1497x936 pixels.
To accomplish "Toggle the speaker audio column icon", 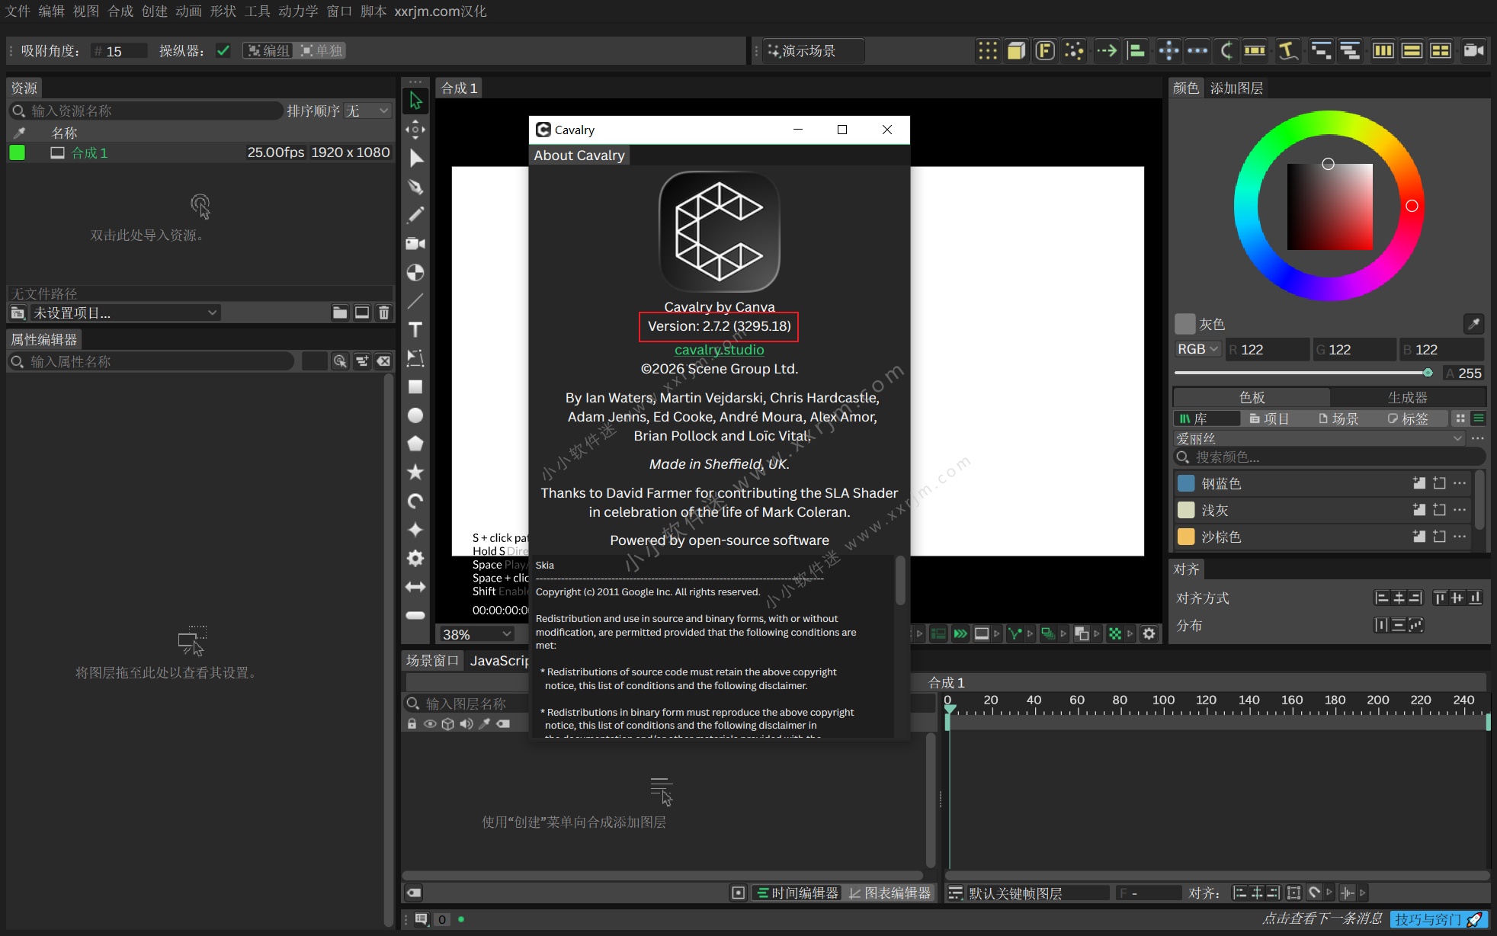I will (466, 724).
